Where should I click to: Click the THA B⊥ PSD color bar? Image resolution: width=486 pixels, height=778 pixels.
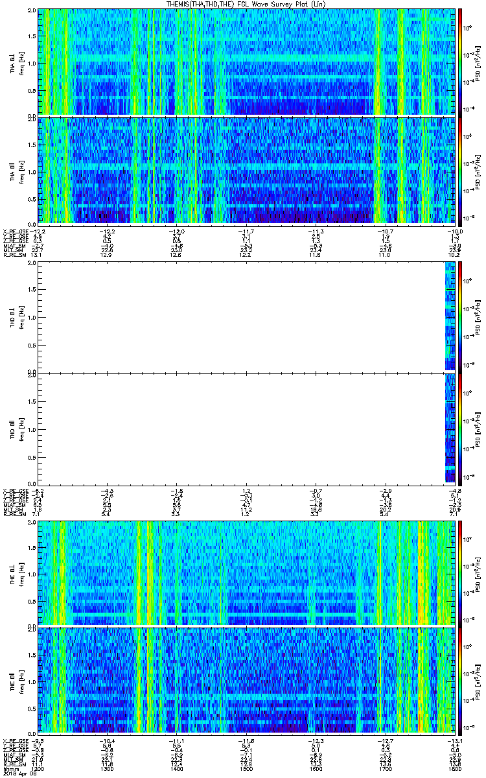[461, 62]
